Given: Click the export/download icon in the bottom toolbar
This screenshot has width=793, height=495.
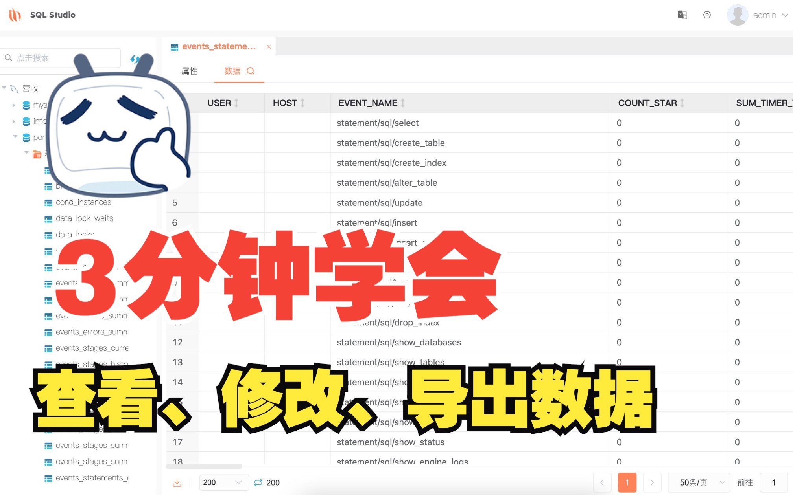Looking at the screenshot, I should coord(177,482).
